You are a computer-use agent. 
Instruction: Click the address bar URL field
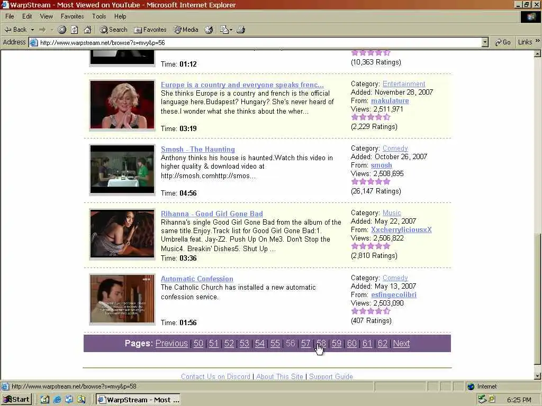tap(256, 42)
